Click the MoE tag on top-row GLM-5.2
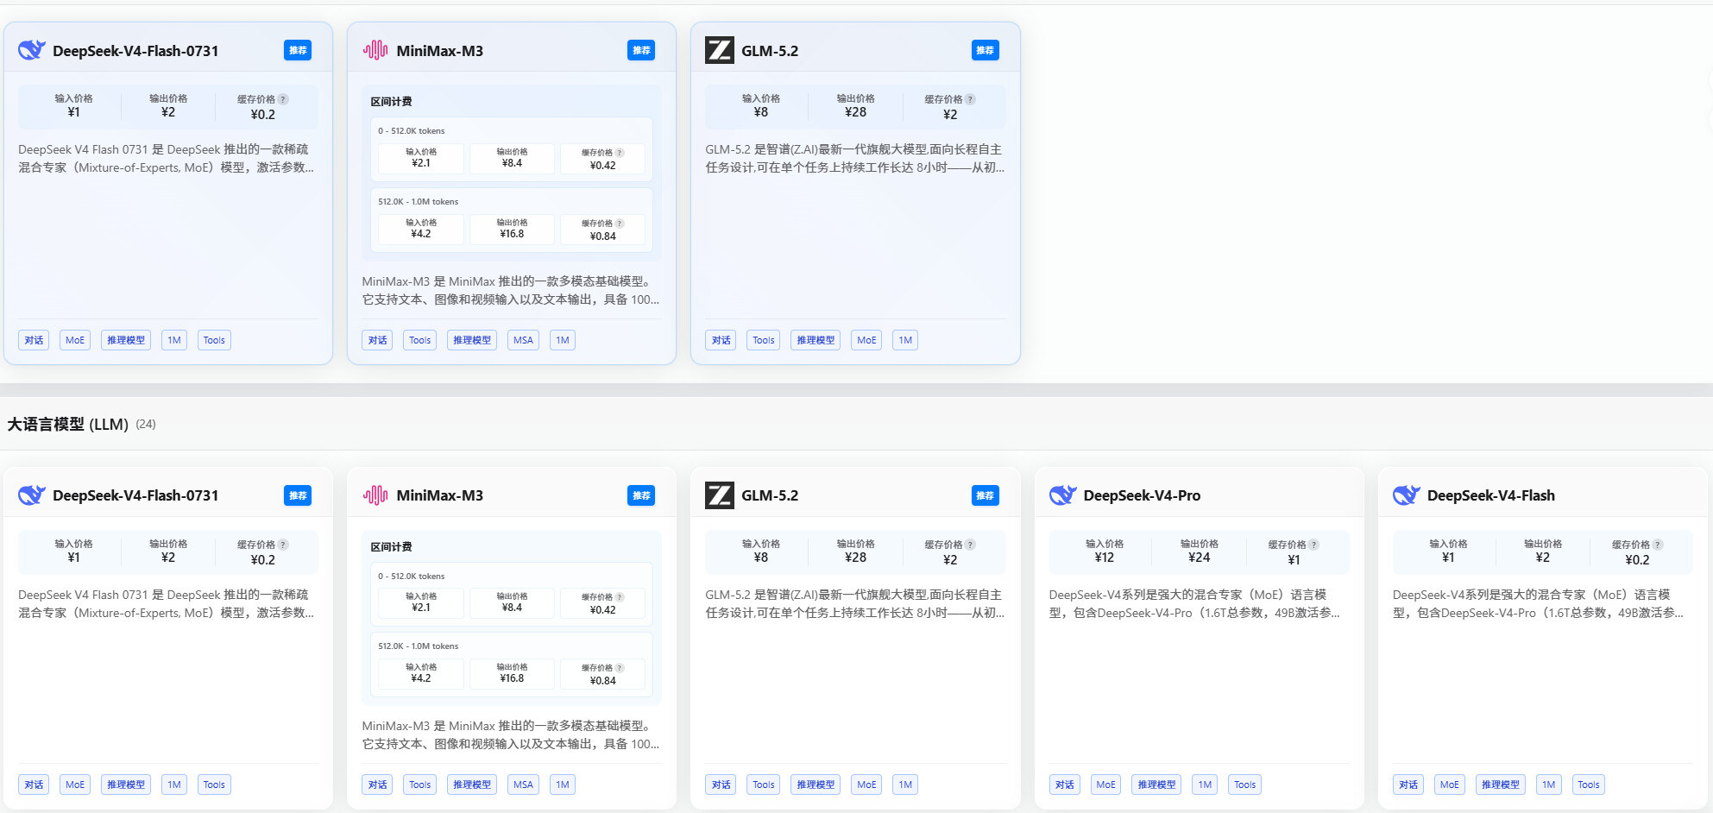 [x=866, y=340]
